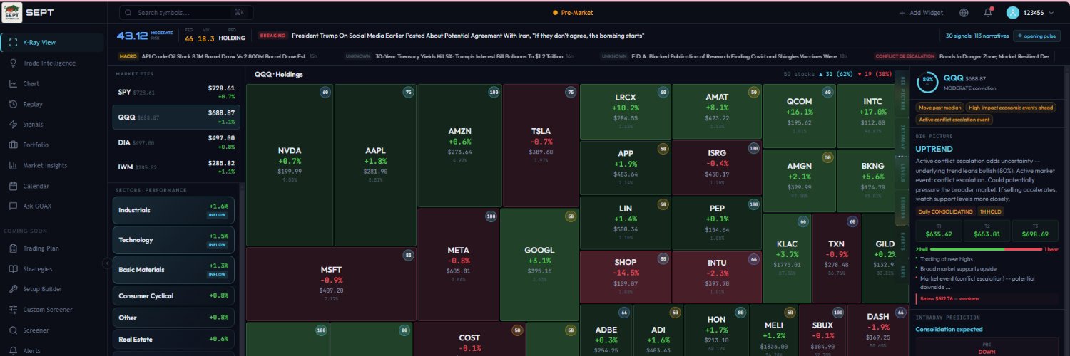Screen dimensions: 1070x356
Task: Open the QCOM heatmap tile
Action: click(800, 115)
